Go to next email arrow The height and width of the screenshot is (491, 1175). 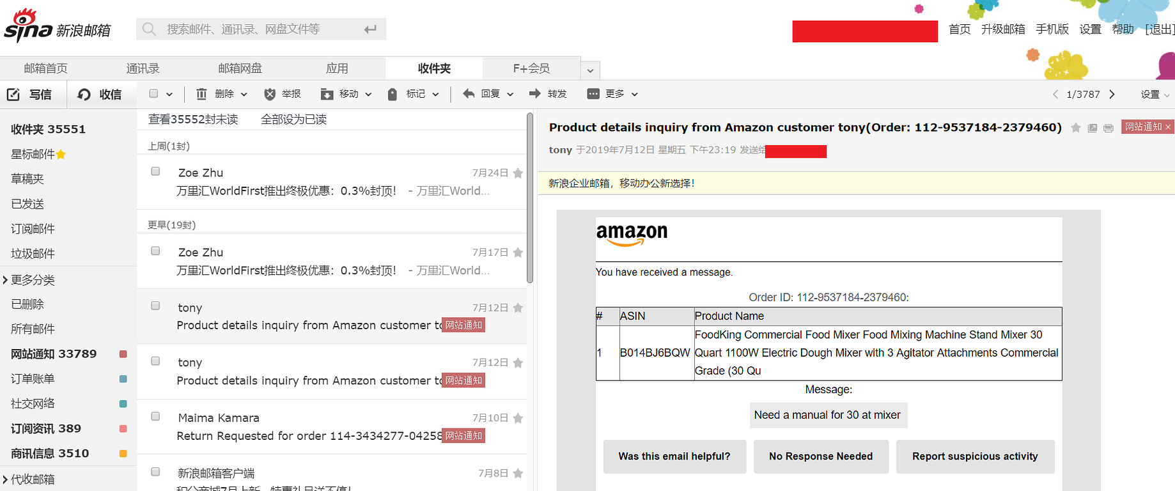[x=1112, y=94]
